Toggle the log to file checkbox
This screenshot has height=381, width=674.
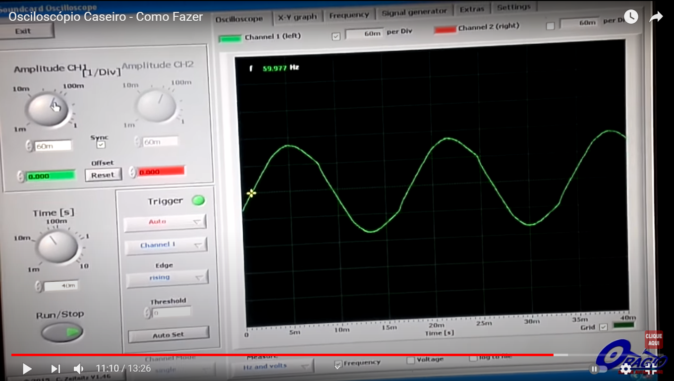click(473, 358)
